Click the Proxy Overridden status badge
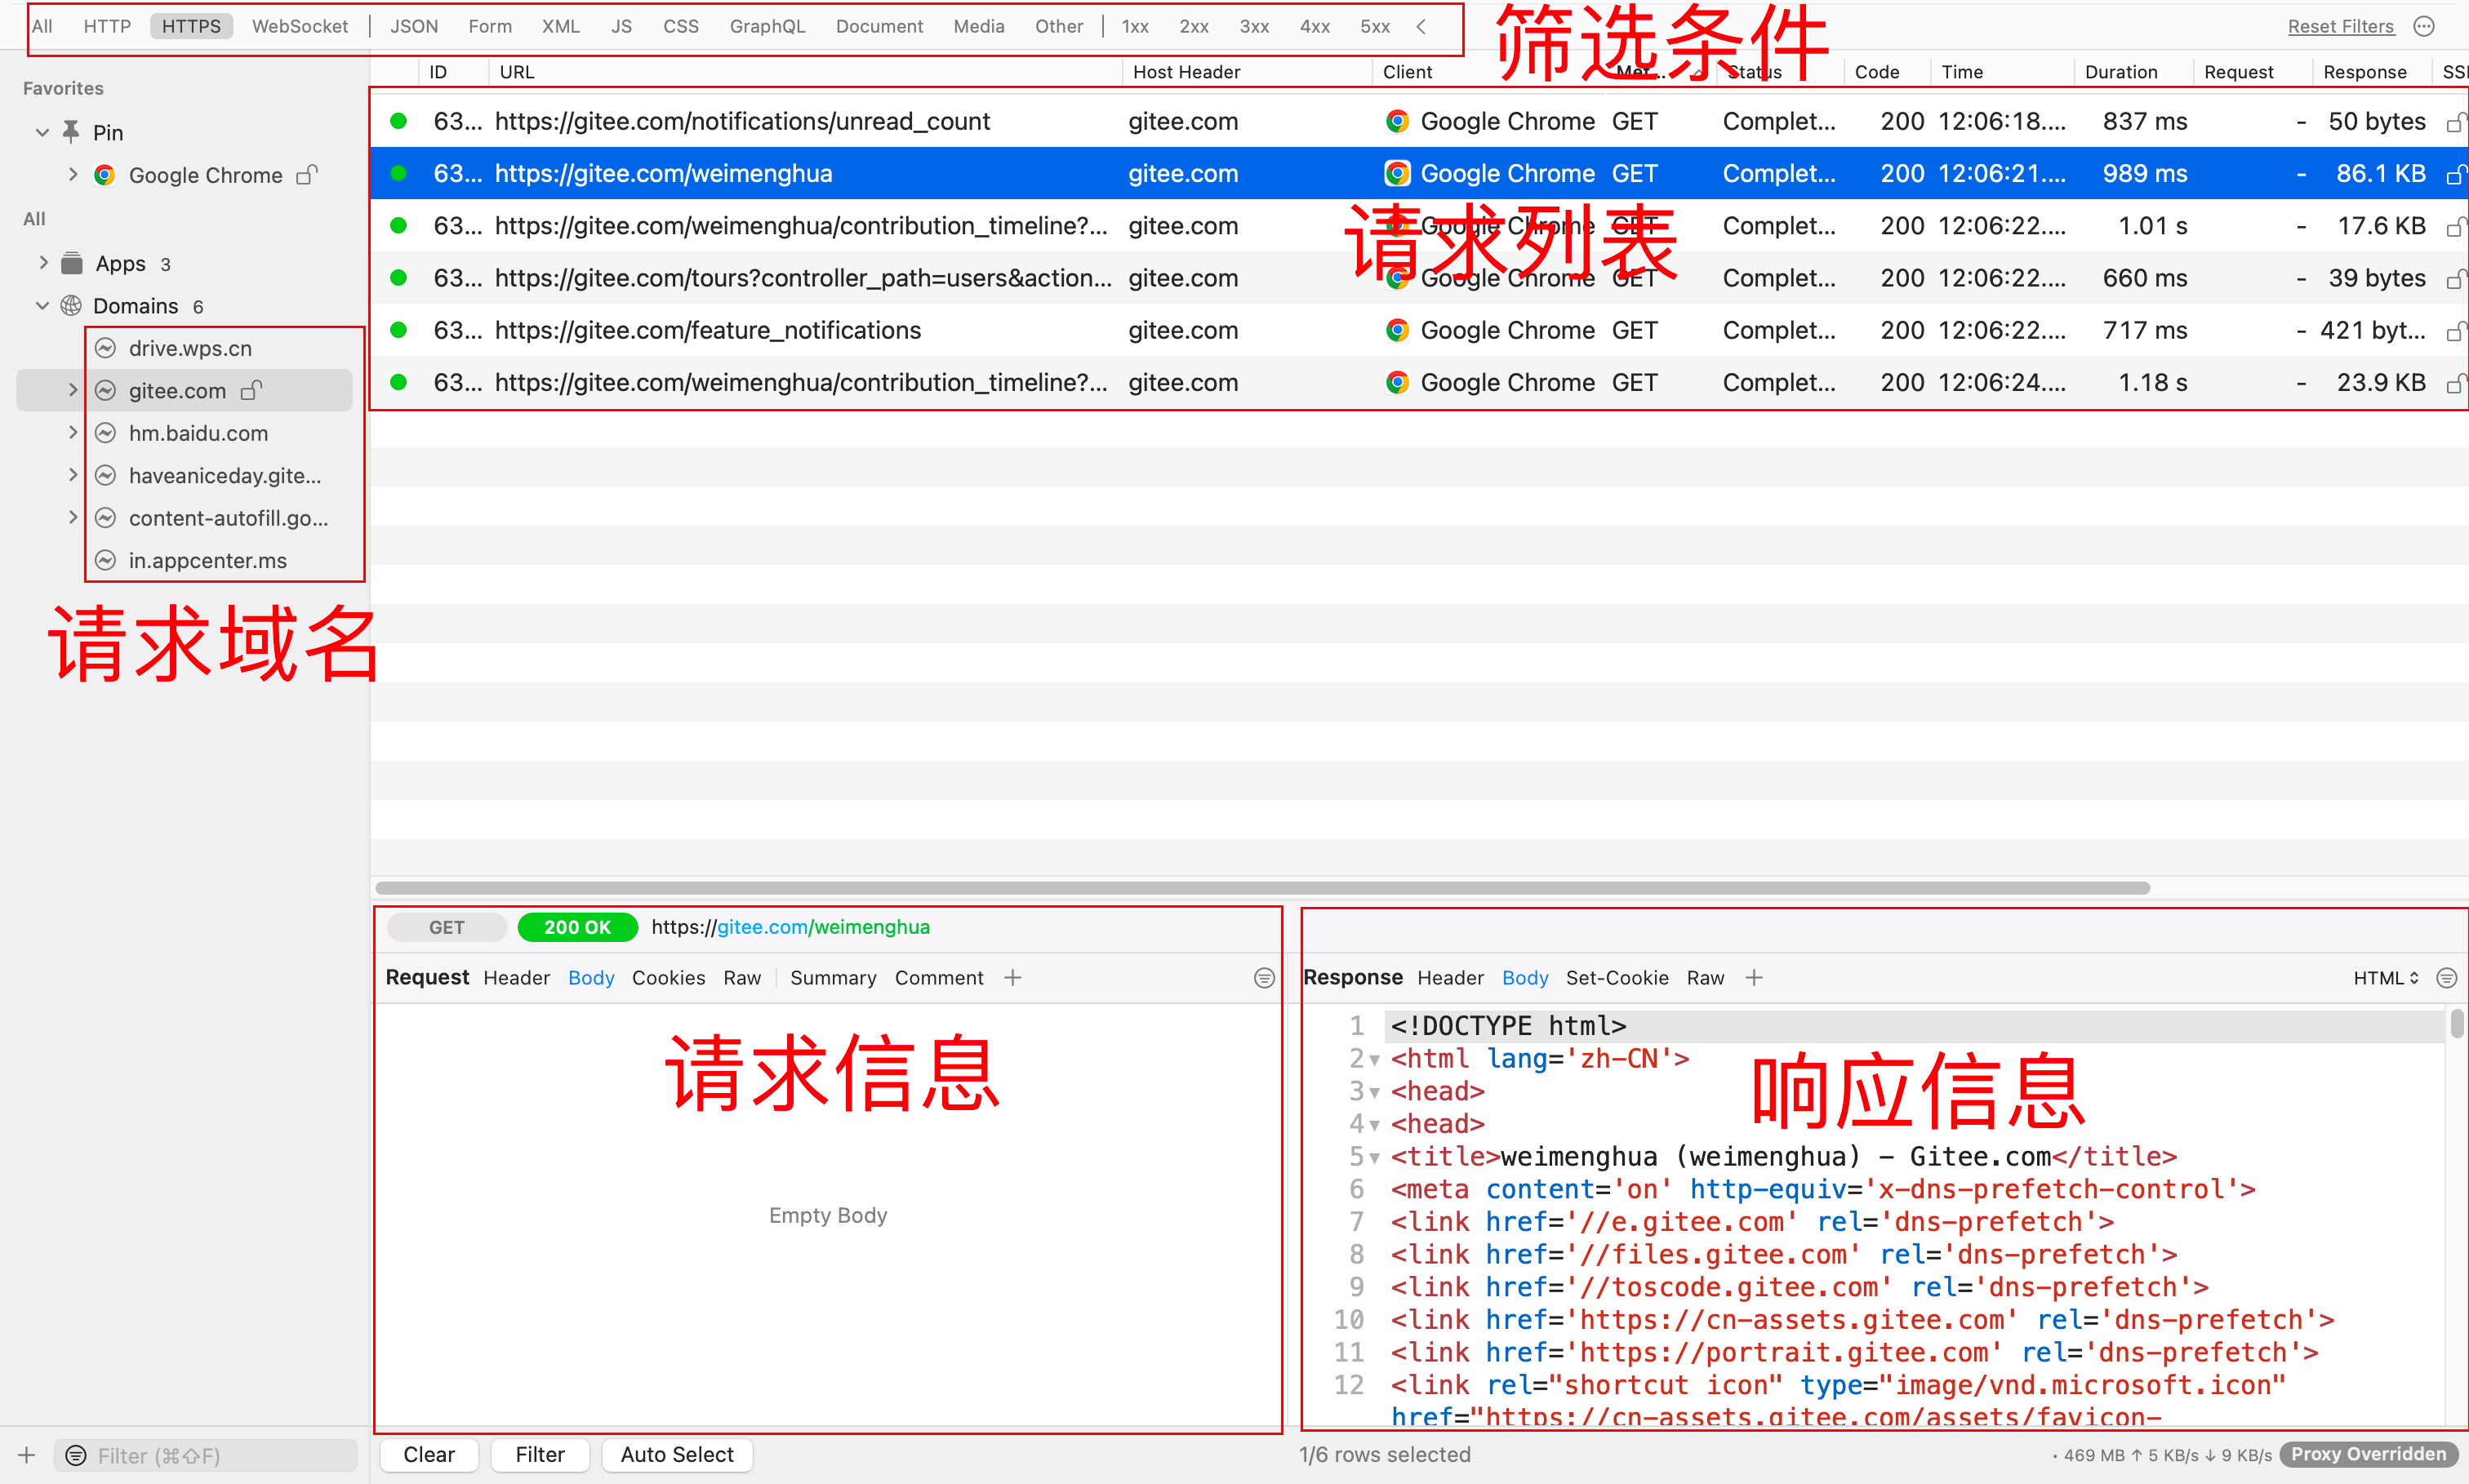This screenshot has width=2469, height=1484. tap(2368, 1455)
